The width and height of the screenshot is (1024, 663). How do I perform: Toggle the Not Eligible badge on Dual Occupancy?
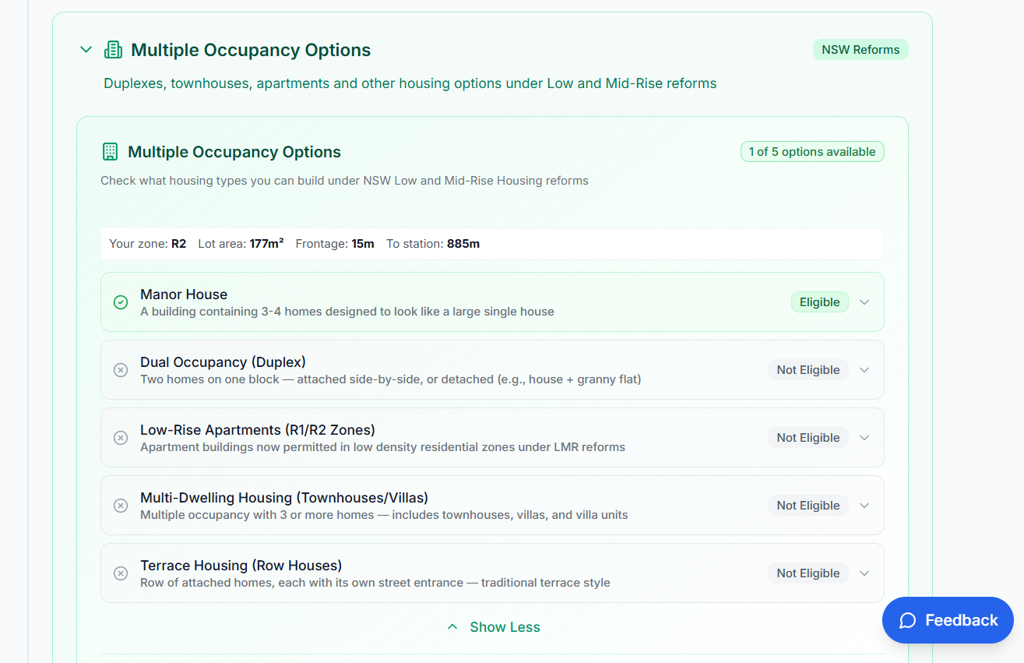[808, 369]
